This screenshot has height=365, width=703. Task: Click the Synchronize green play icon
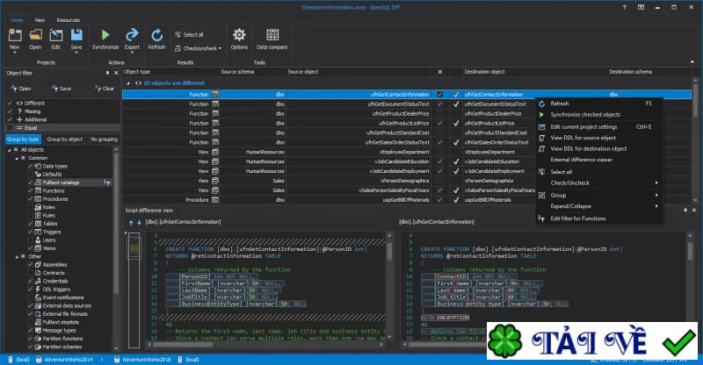coord(105,34)
